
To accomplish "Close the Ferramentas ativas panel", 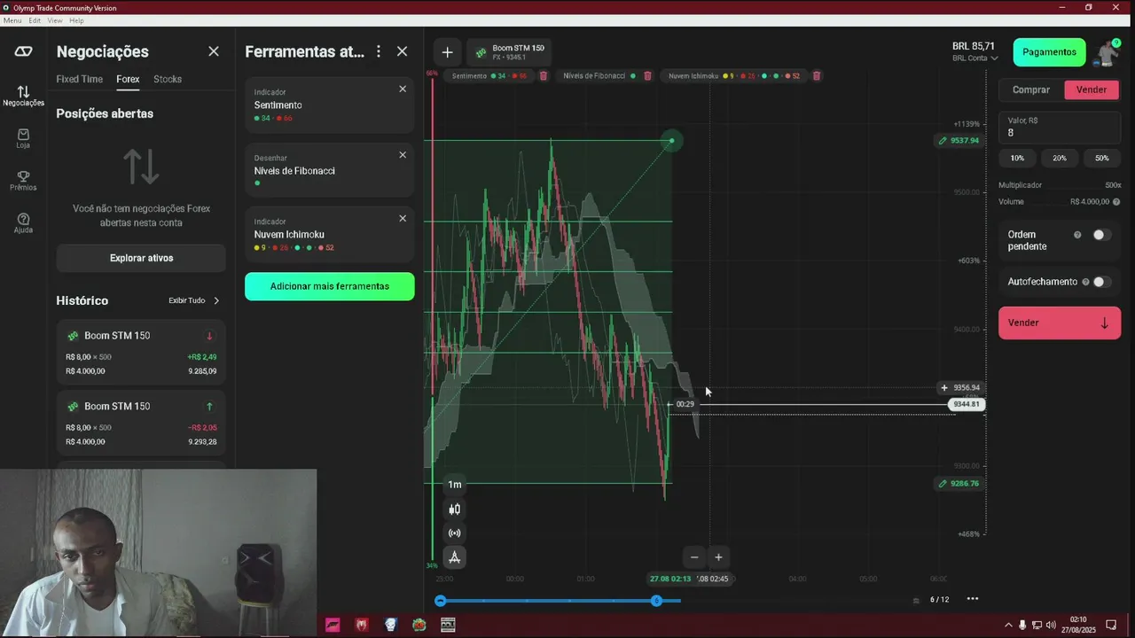I will point(403,51).
